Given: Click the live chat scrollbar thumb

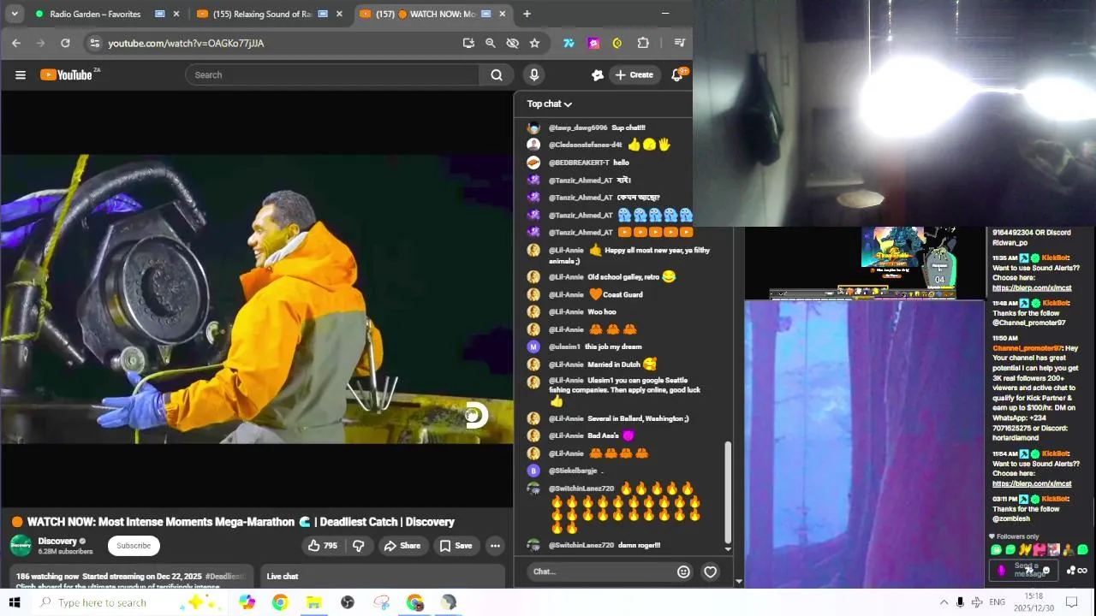Looking at the screenshot, I should point(729,492).
